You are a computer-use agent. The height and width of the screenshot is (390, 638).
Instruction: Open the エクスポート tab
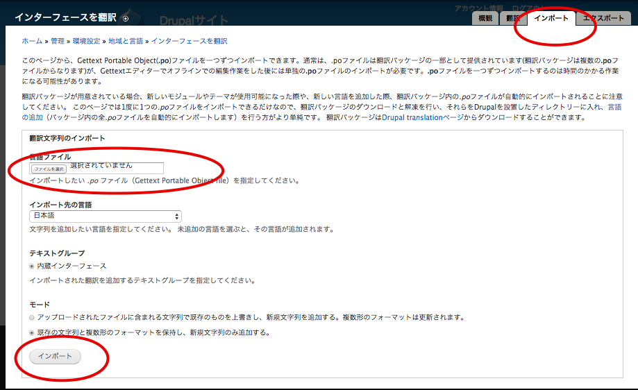[603, 18]
